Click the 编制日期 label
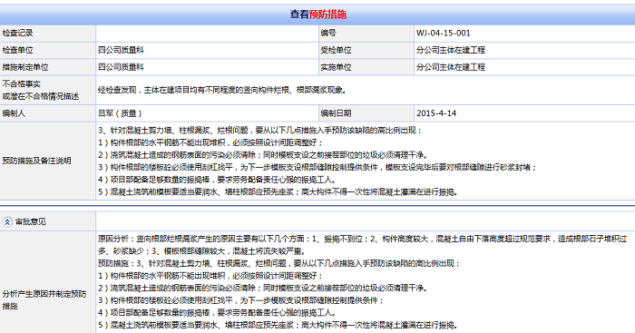 tap(336, 113)
